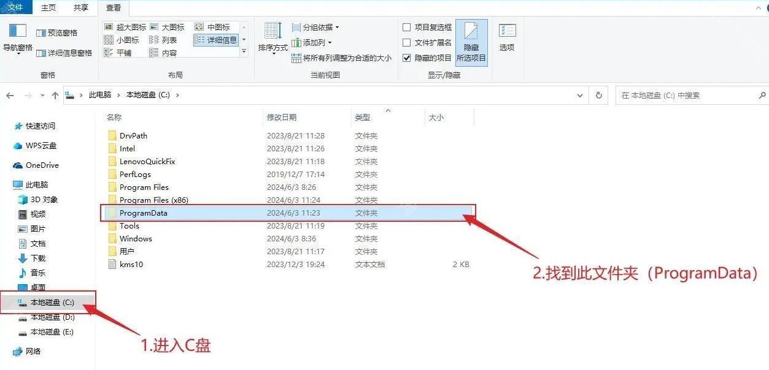Toggle the file name extensions checkbox (文件扩展名)

point(406,42)
